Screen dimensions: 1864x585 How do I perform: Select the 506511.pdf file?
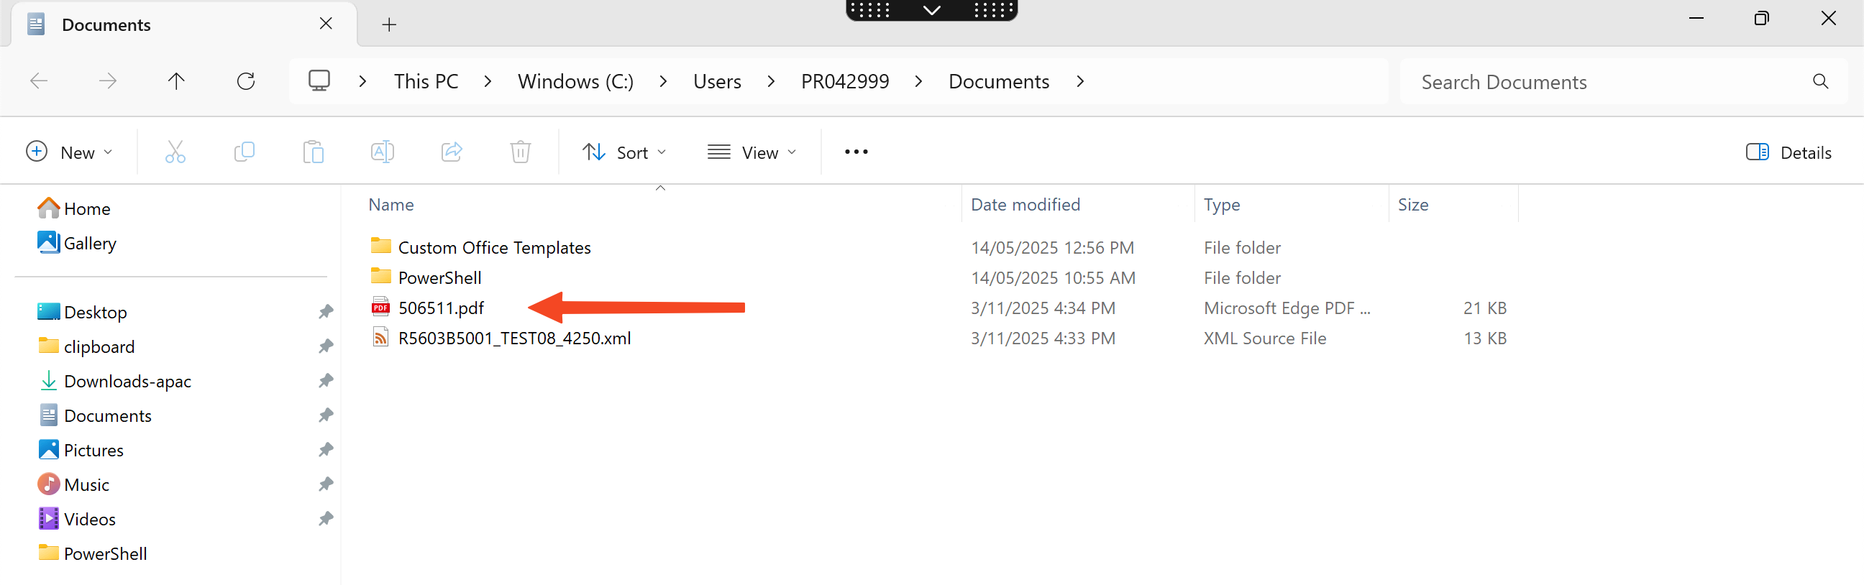coord(441,308)
